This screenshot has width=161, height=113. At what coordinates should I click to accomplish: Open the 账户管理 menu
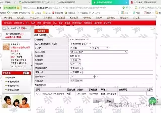[8, 18]
